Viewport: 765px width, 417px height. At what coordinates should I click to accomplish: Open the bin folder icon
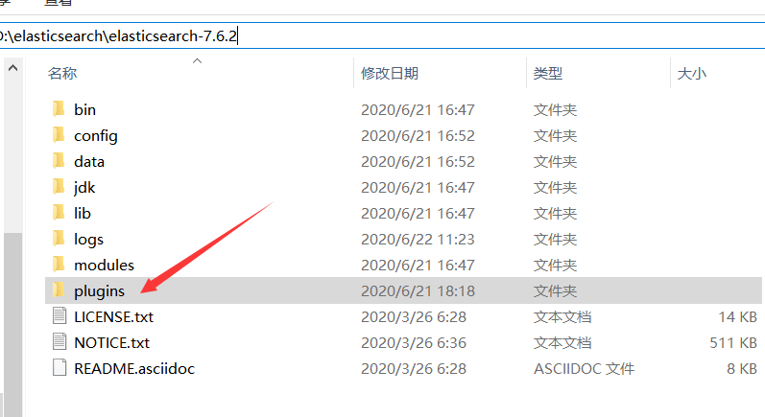pos(59,109)
